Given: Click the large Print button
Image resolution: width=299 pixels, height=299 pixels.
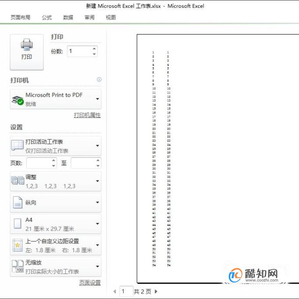Looking at the screenshot, I should point(27,52).
